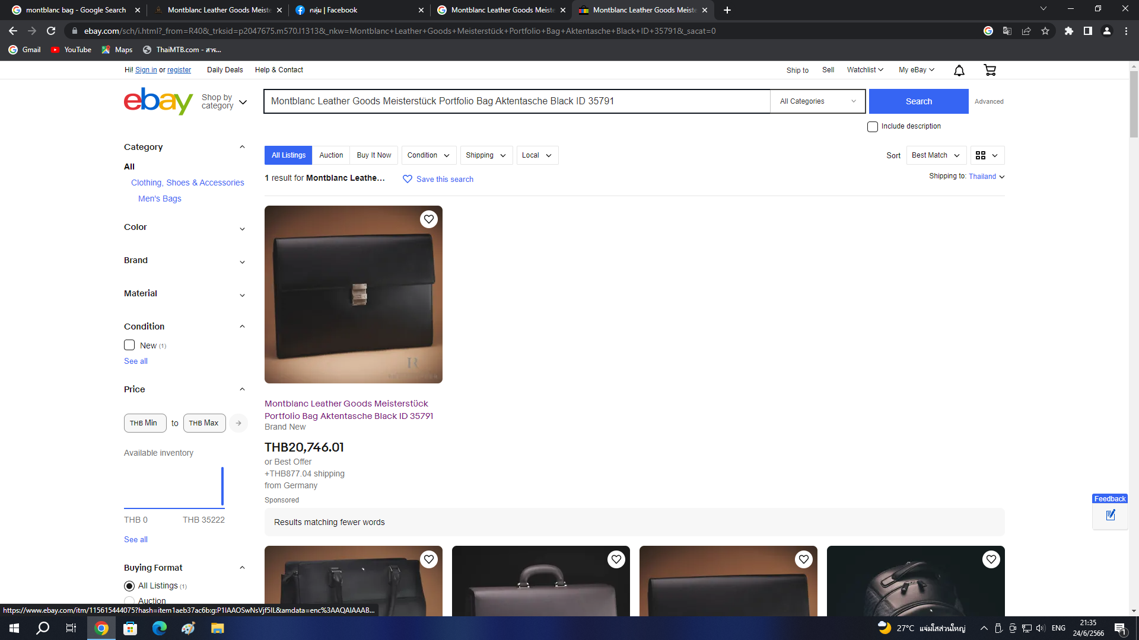Open File Explorer from taskbar
This screenshot has width=1139, height=640.
218,628
